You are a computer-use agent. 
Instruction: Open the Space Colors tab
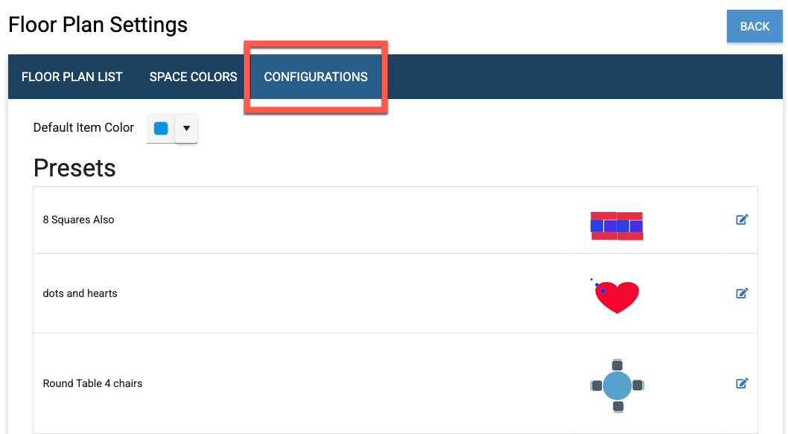tap(193, 77)
